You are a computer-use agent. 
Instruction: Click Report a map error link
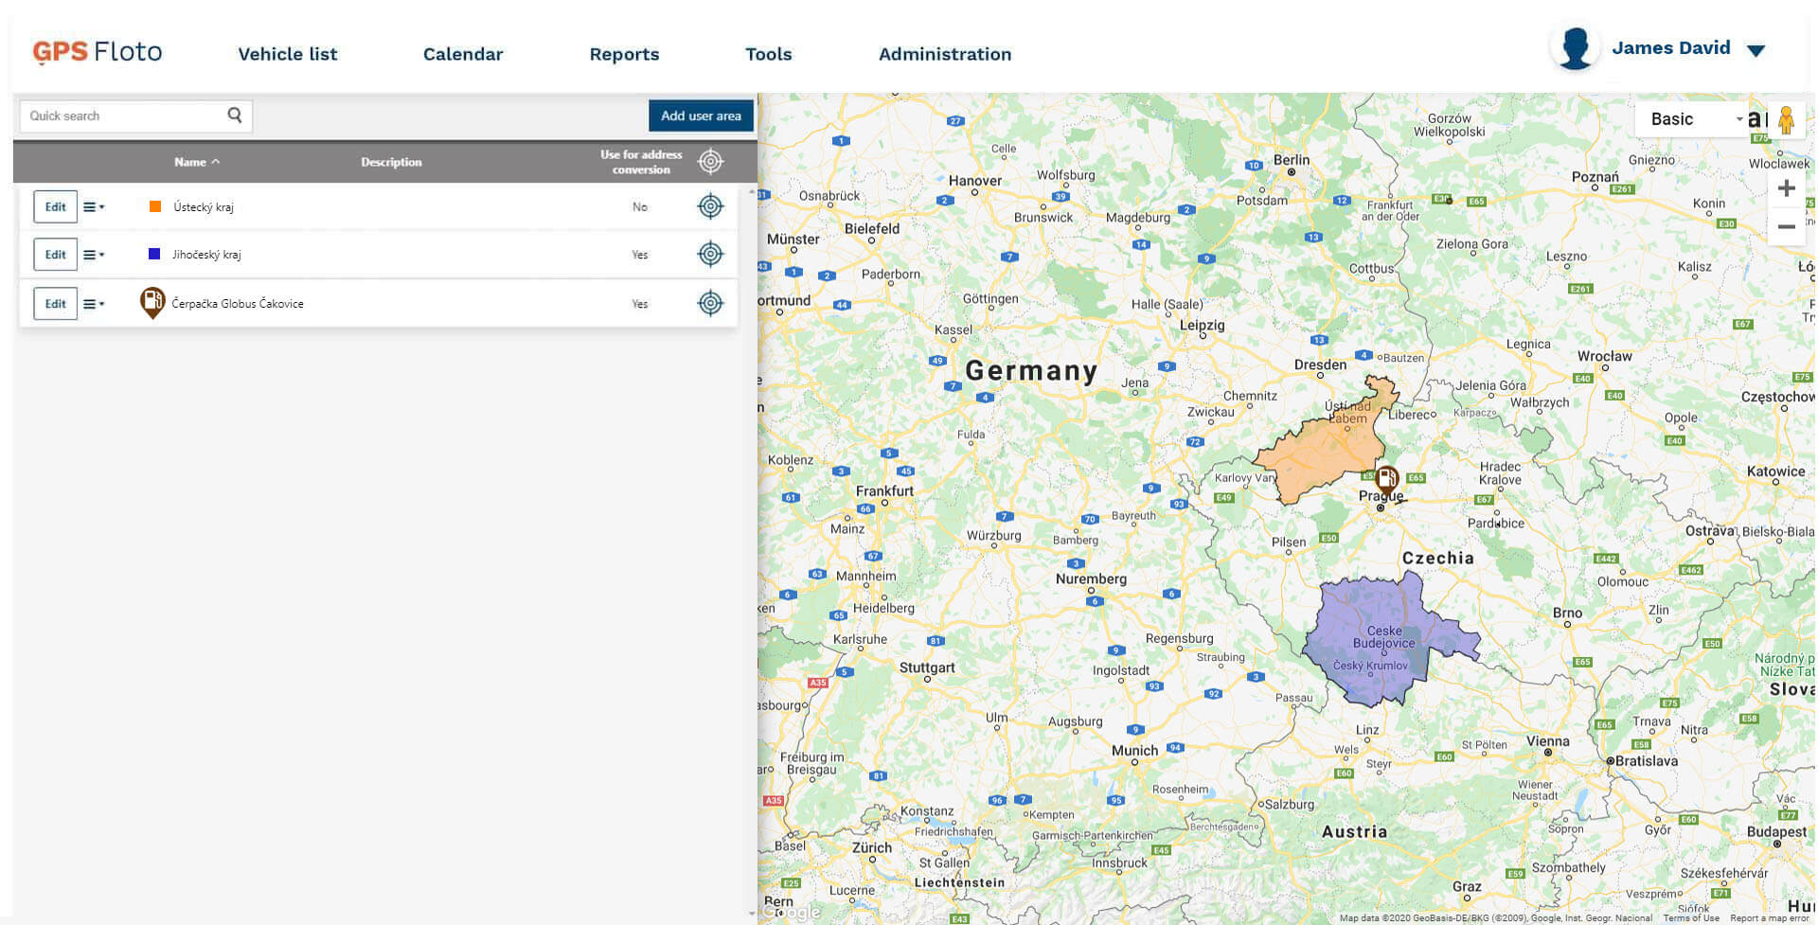pos(1770,918)
